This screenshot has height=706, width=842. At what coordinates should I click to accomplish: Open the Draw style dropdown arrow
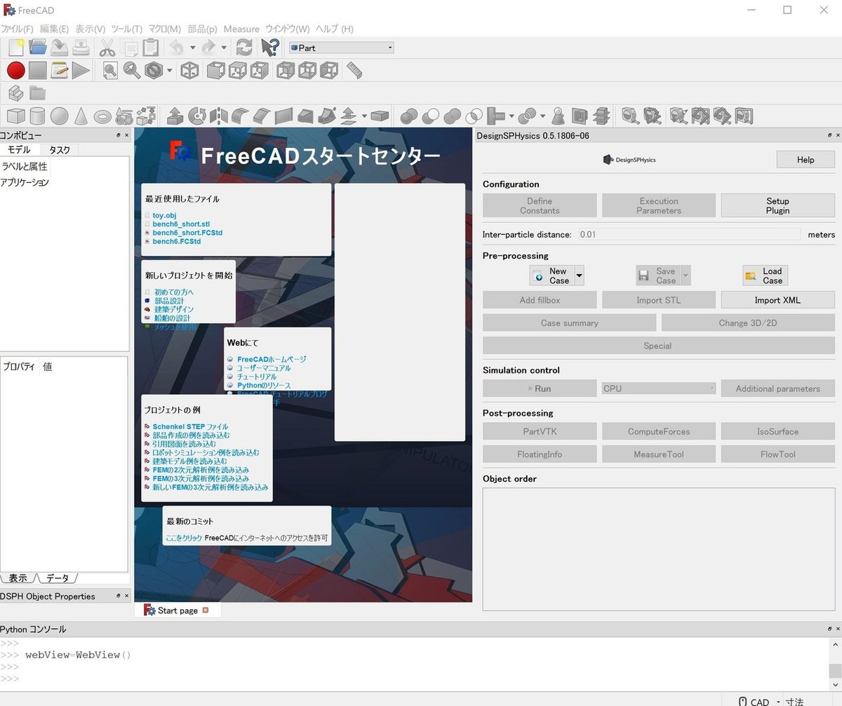click(x=170, y=70)
